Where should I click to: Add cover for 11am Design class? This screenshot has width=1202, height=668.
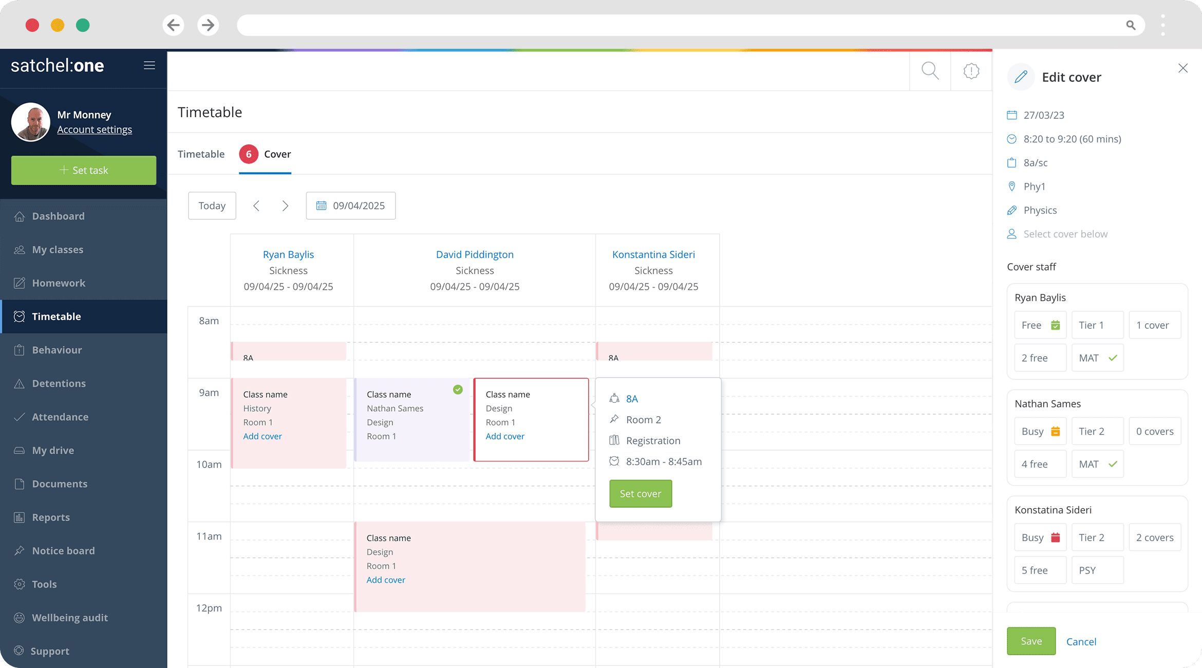tap(386, 580)
